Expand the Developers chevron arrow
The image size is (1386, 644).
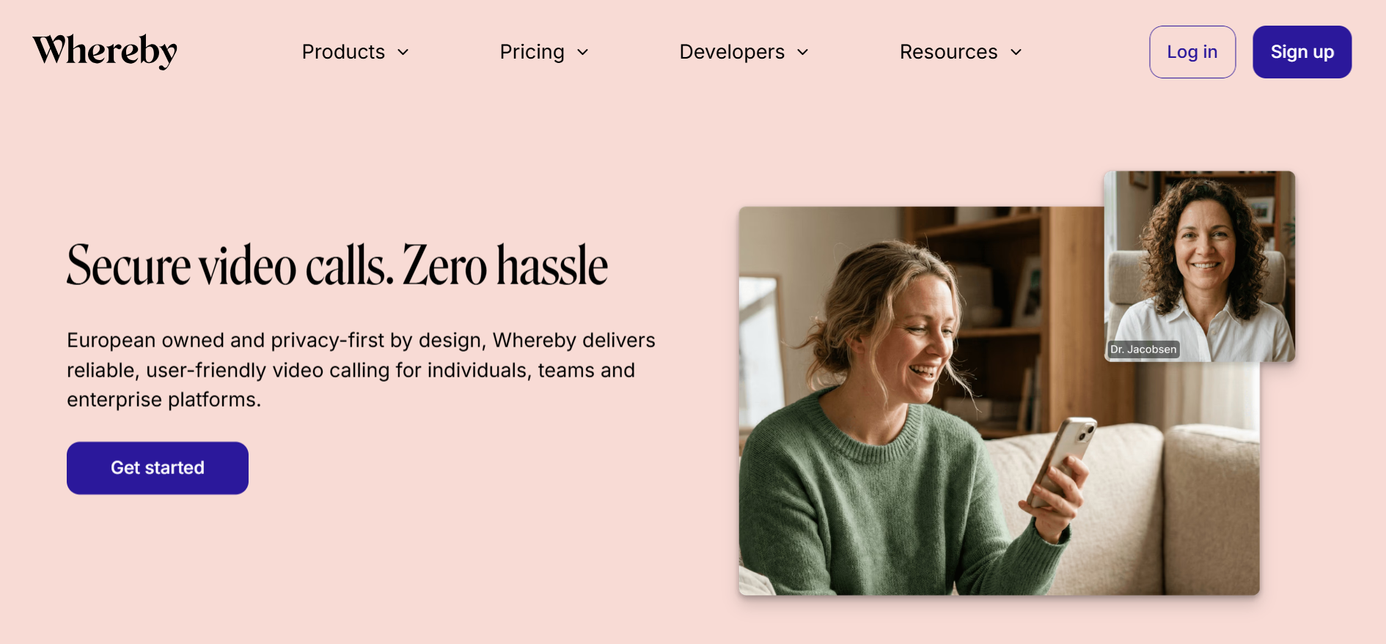(x=803, y=52)
